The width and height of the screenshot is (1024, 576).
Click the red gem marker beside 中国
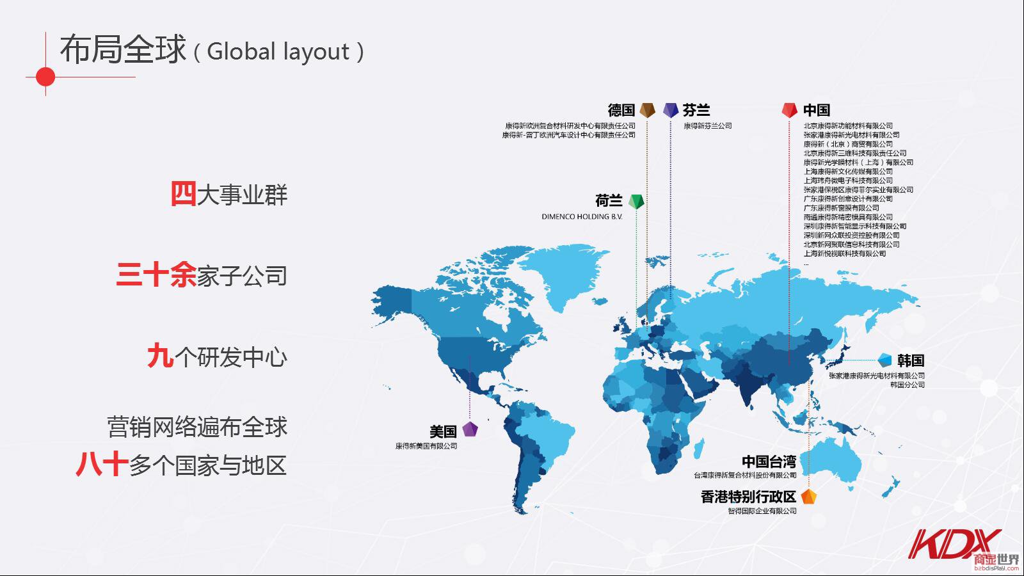[x=789, y=110]
